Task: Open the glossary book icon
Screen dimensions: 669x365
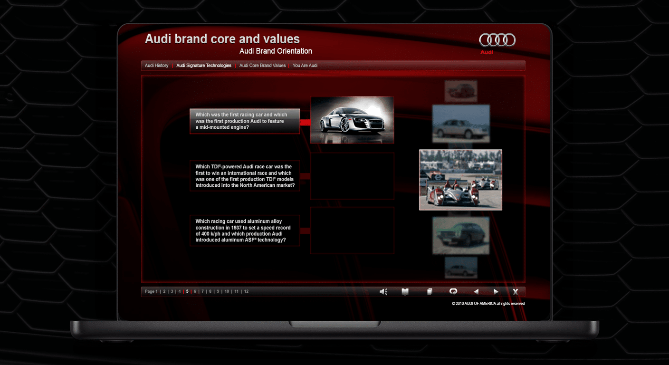Action: pyautogui.click(x=405, y=292)
